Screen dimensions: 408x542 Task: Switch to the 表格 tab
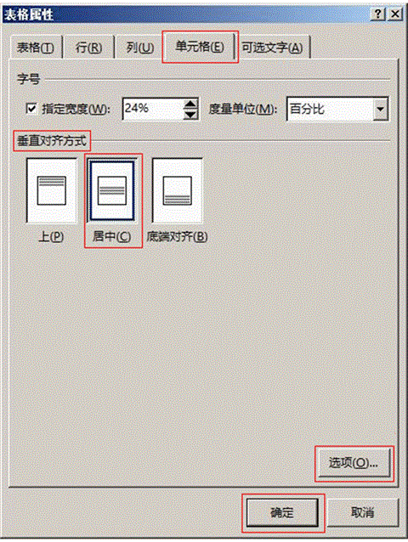[36, 48]
